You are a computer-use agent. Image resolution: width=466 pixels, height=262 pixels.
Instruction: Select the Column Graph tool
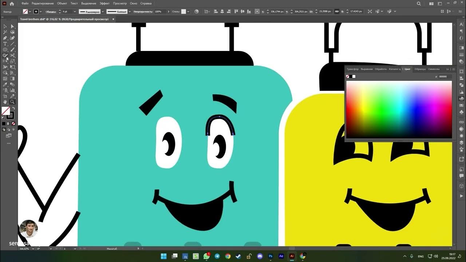12,90
